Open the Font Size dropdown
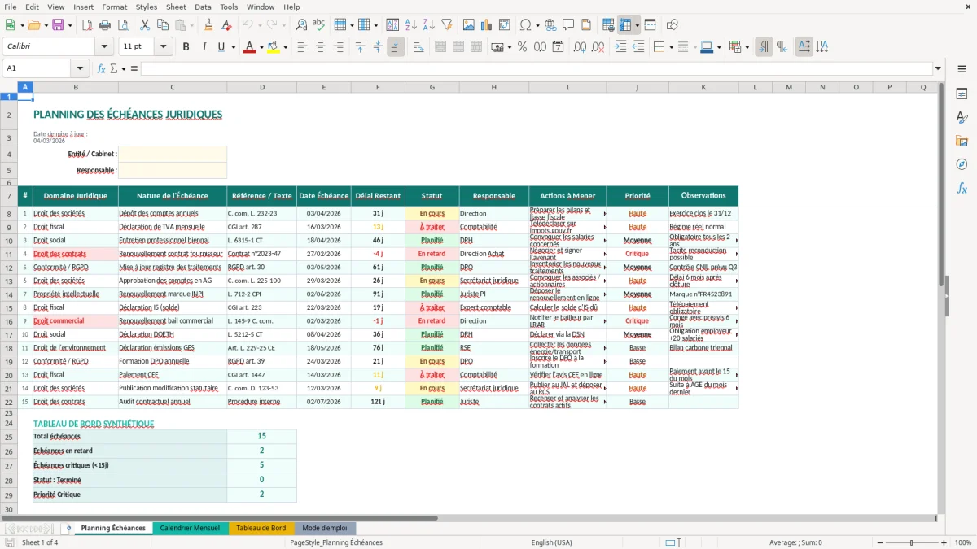The image size is (977, 549). (164, 47)
